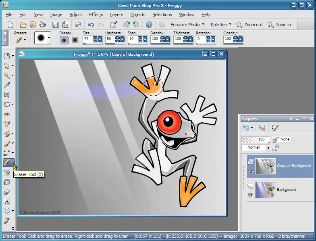The width and height of the screenshot is (316, 241).
Task: Click the Delete Layer icon
Action: pyautogui.click(x=262, y=128)
